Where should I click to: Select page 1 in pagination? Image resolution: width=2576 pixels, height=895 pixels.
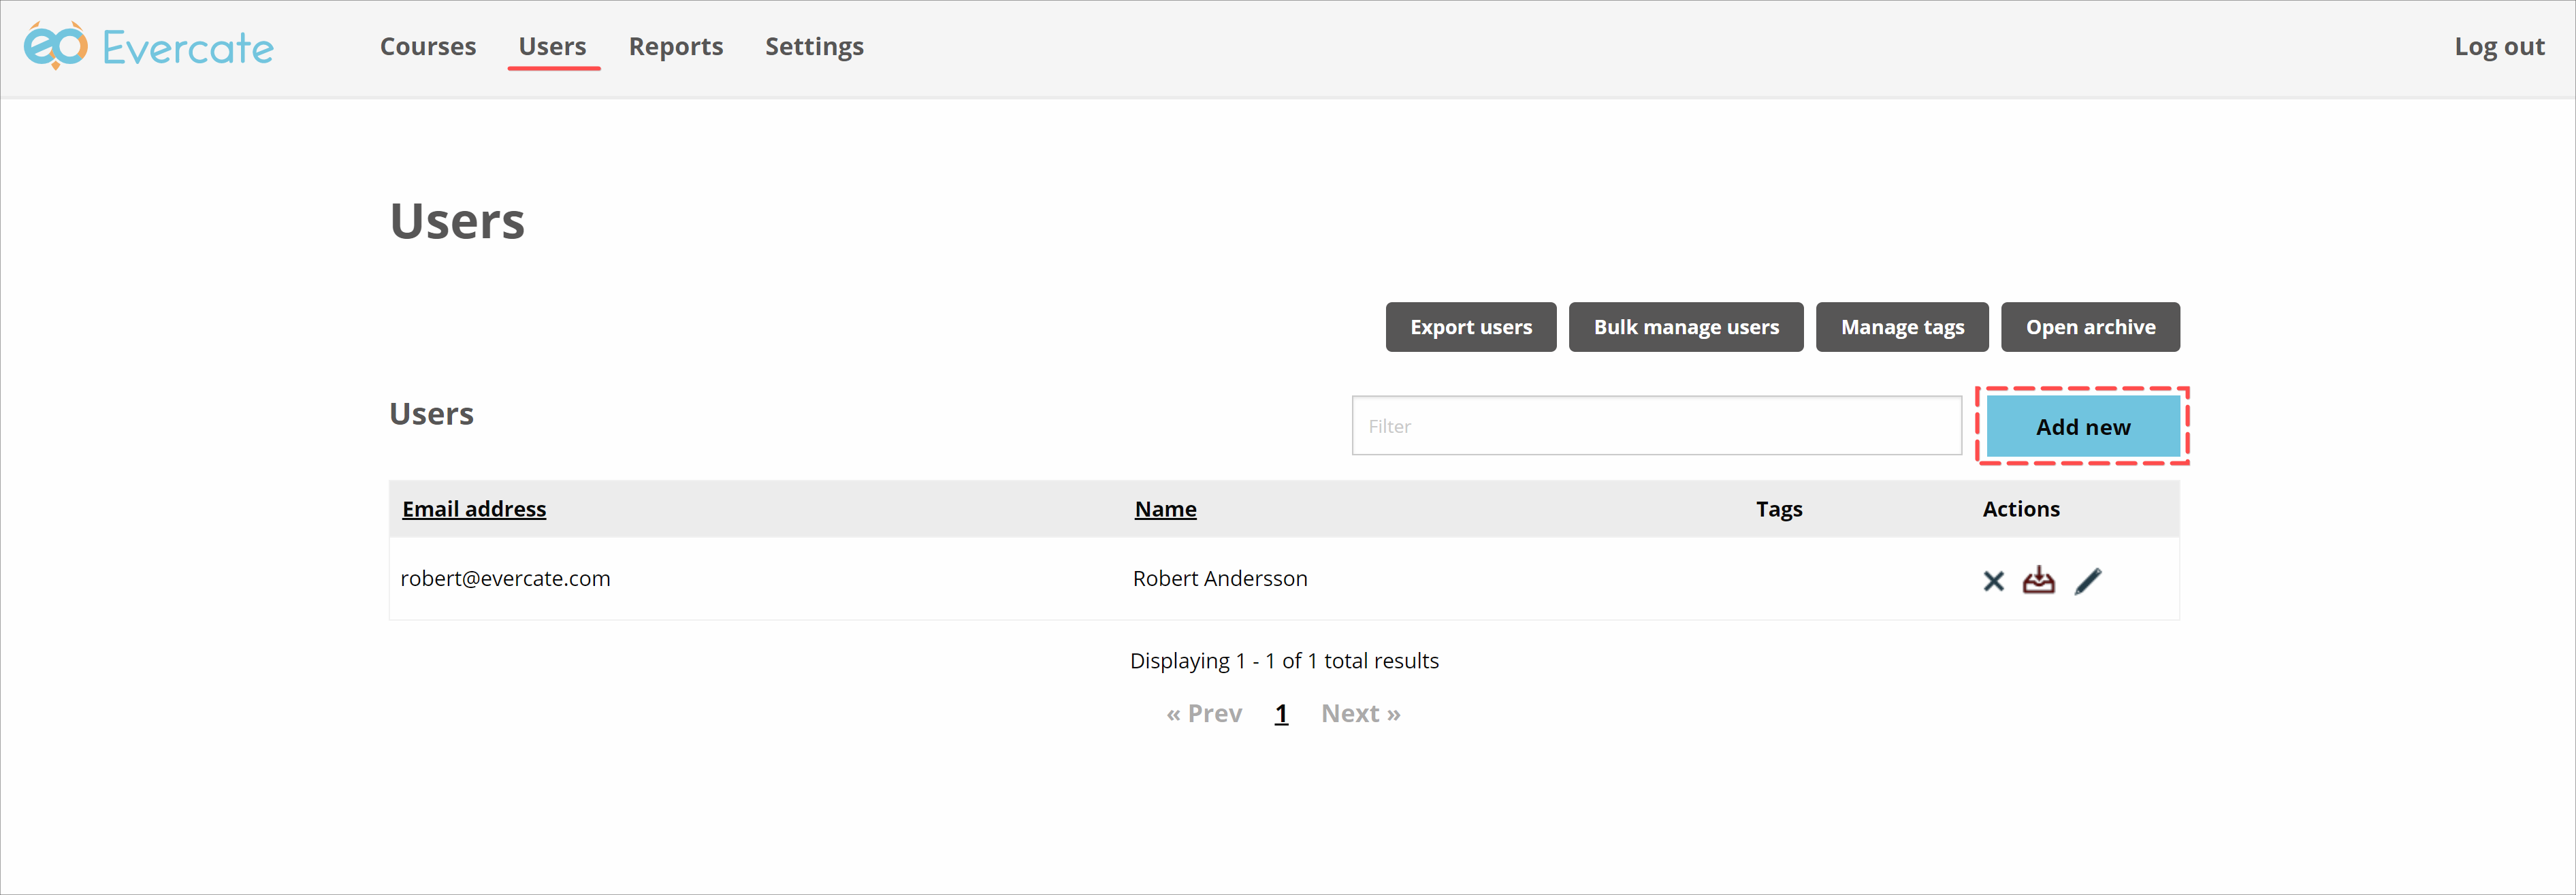point(1281,714)
